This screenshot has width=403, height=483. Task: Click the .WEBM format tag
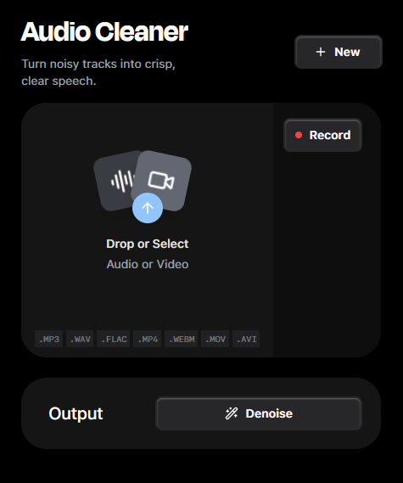point(181,339)
